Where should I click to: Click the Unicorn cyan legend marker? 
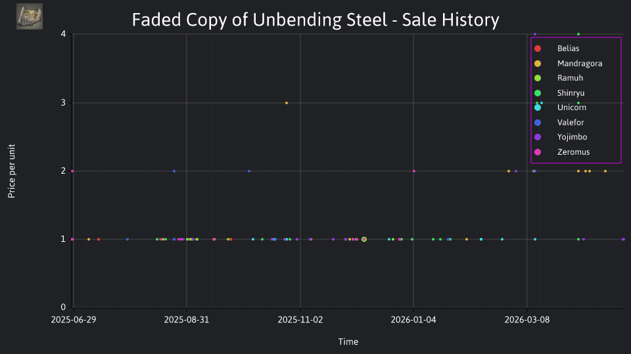(x=538, y=108)
